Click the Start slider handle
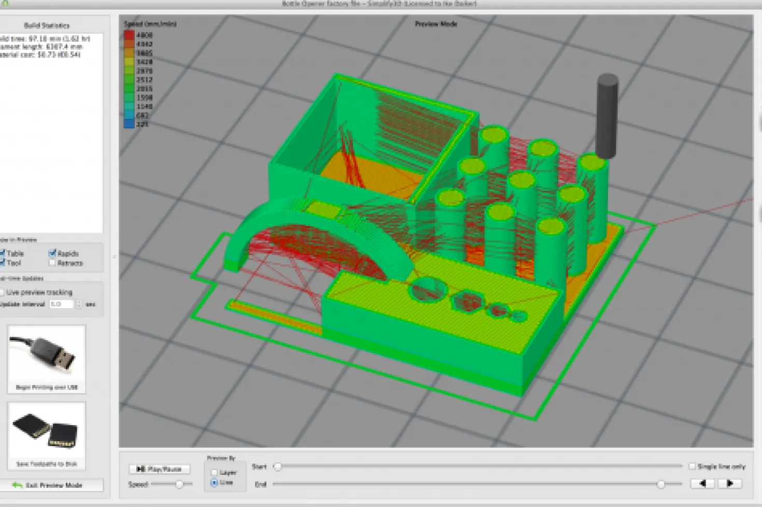 (x=278, y=467)
